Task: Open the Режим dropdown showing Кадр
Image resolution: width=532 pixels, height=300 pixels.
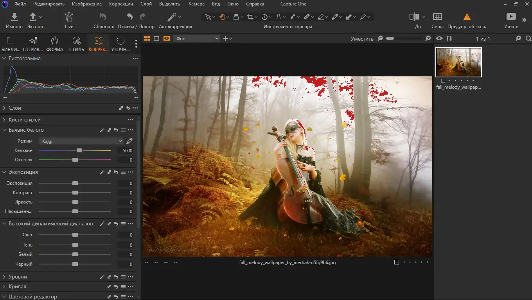Action: point(81,141)
